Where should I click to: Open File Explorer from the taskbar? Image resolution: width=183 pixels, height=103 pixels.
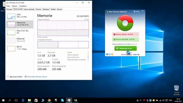[x=29, y=100]
